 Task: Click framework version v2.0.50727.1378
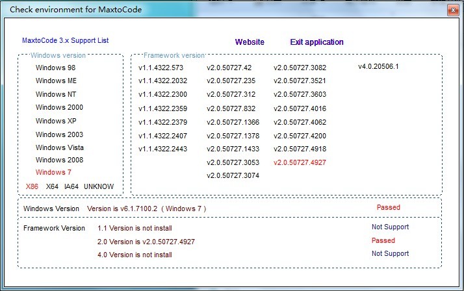coord(233,136)
